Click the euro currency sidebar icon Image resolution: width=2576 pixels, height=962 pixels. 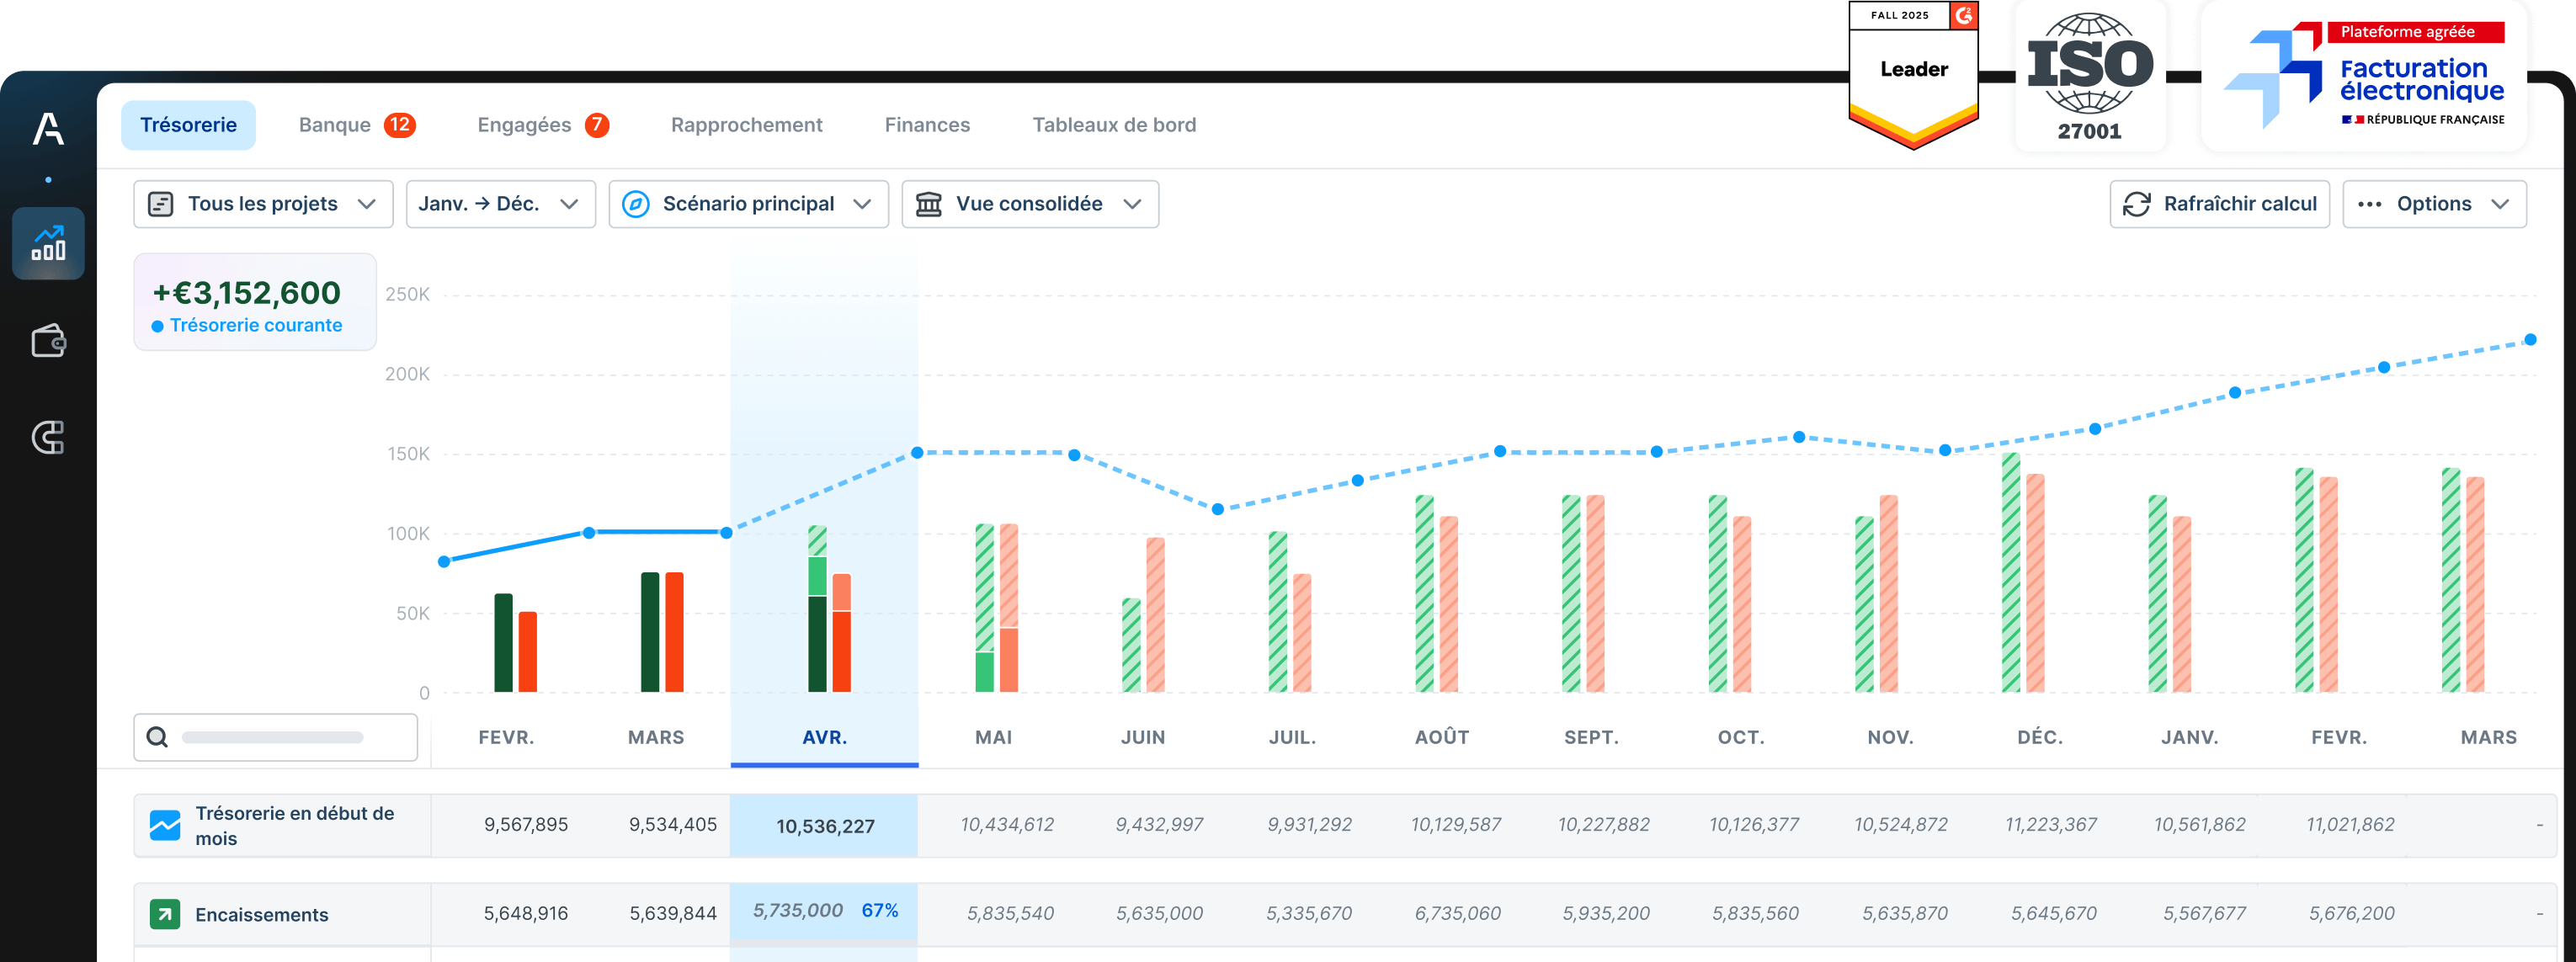tap(48, 437)
